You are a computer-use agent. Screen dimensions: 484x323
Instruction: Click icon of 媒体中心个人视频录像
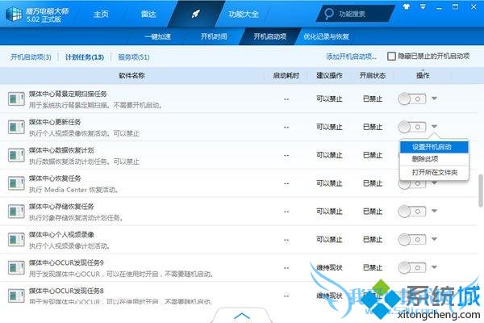click(16, 240)
